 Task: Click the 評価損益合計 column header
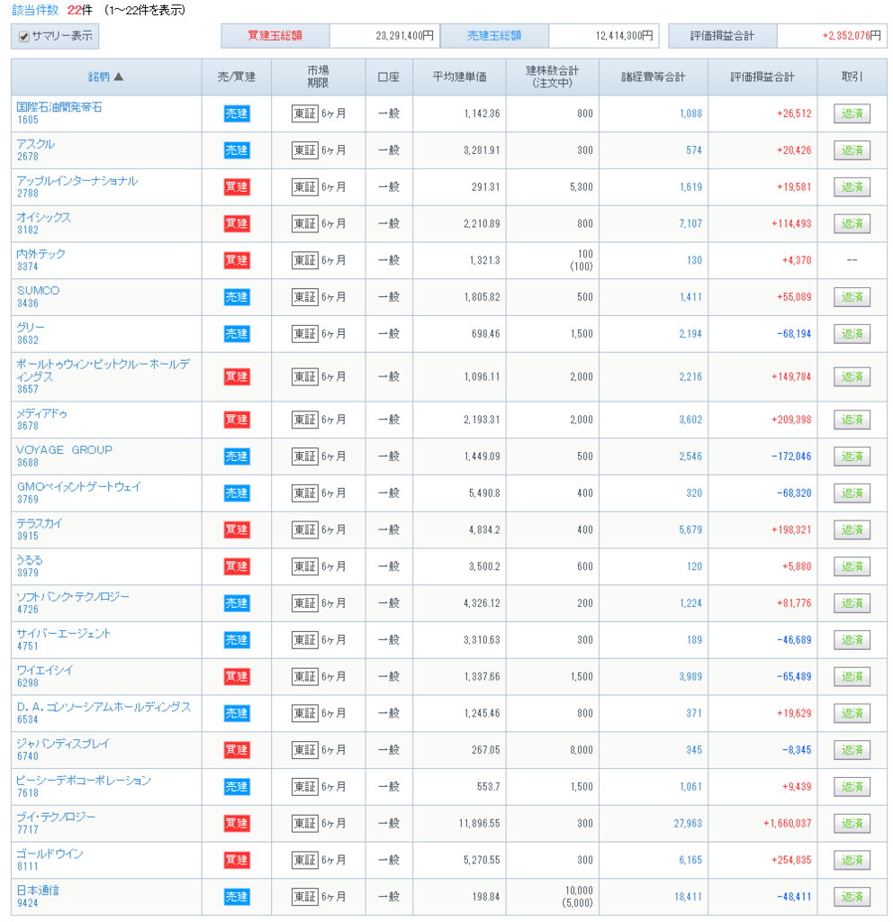(x=762, y=77)
